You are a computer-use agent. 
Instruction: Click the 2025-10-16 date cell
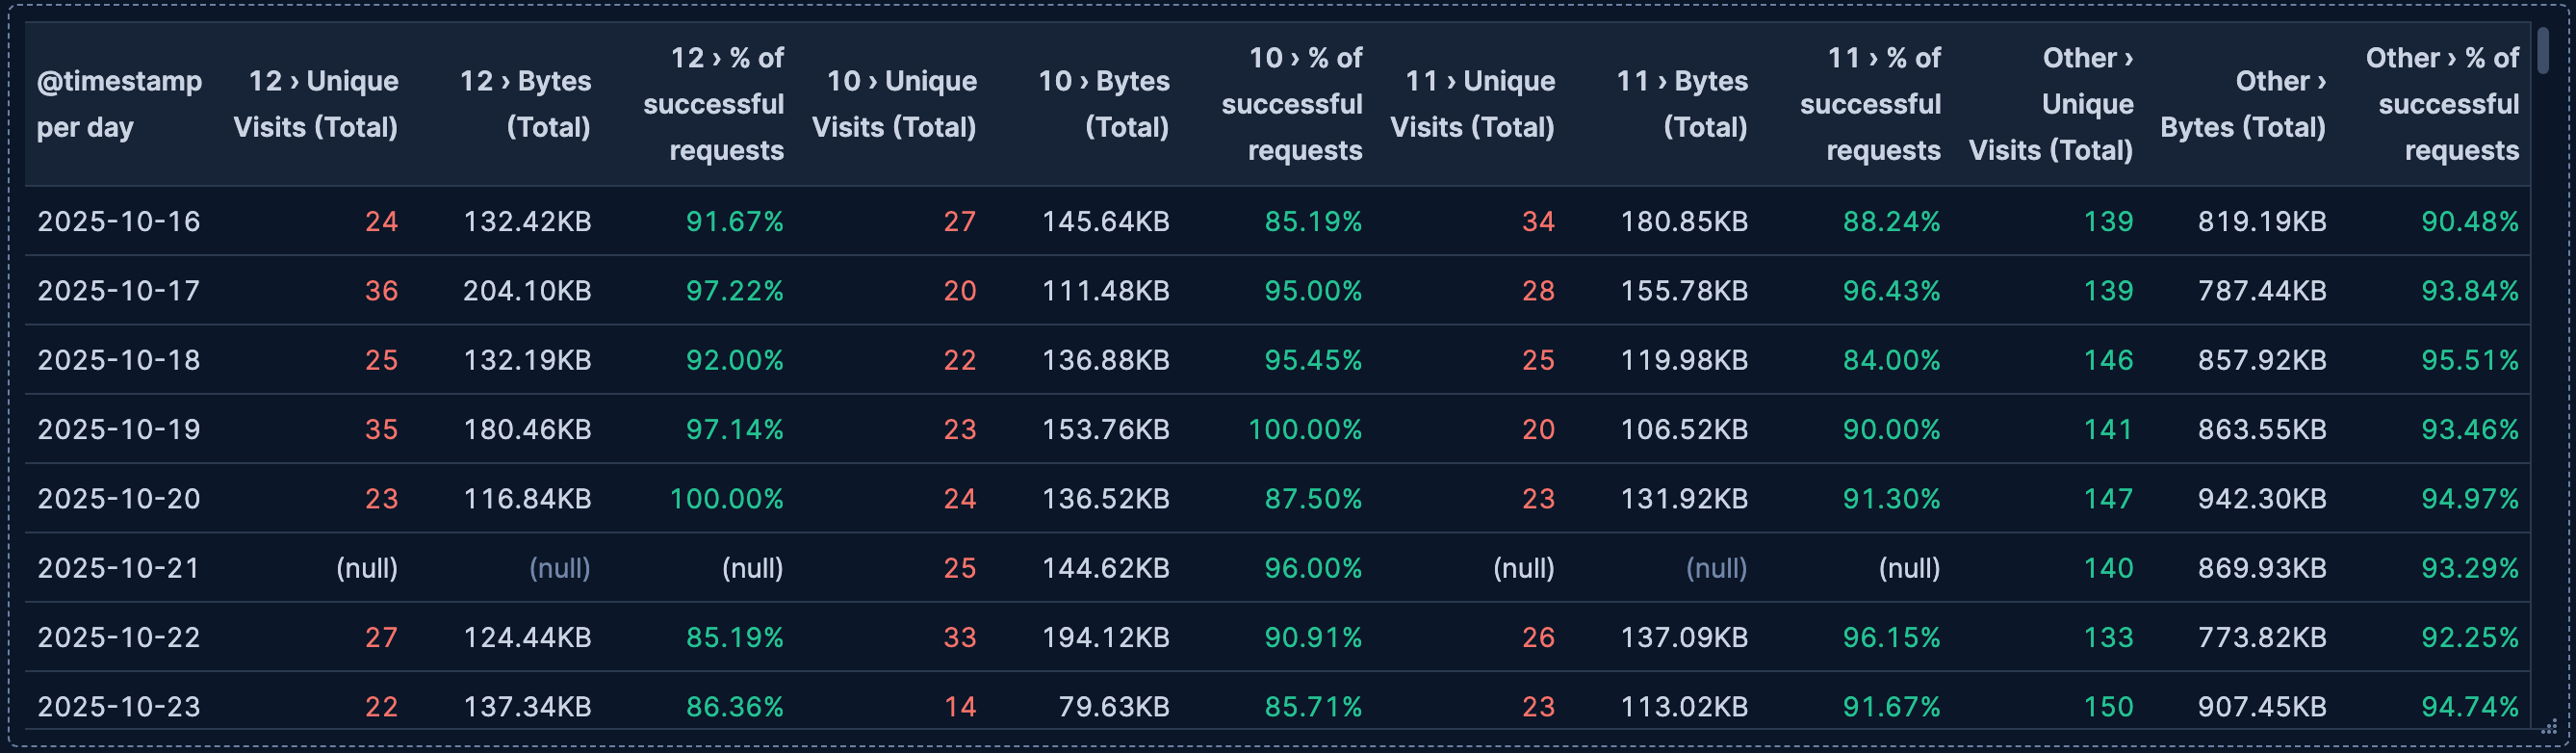pyautogui.click(x=119, y=221)
